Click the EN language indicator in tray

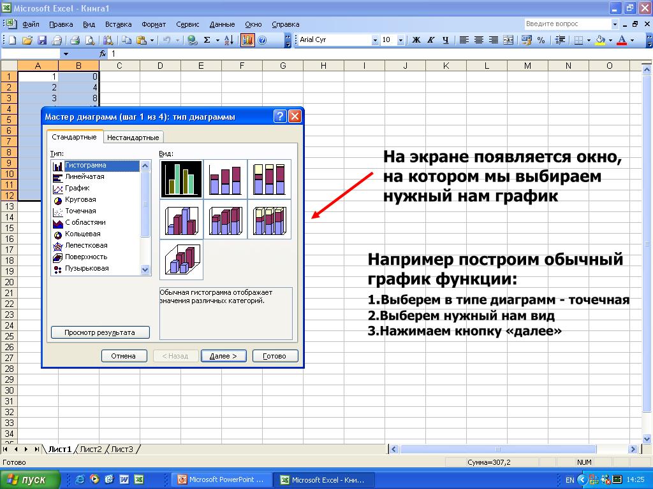(569, 480)
